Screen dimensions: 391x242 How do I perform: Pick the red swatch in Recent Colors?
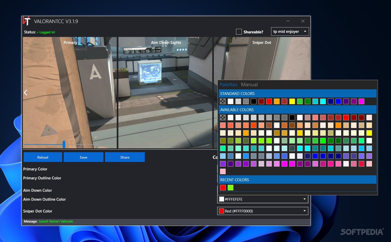point(223,188)
